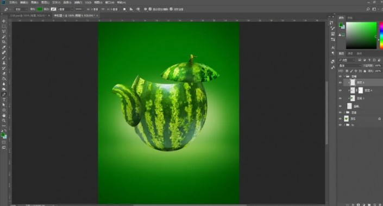Select the Hand tool
Image resolution: width=383 pixels, height=206 pixels.
pyautogui.click(x=4, y=115)
